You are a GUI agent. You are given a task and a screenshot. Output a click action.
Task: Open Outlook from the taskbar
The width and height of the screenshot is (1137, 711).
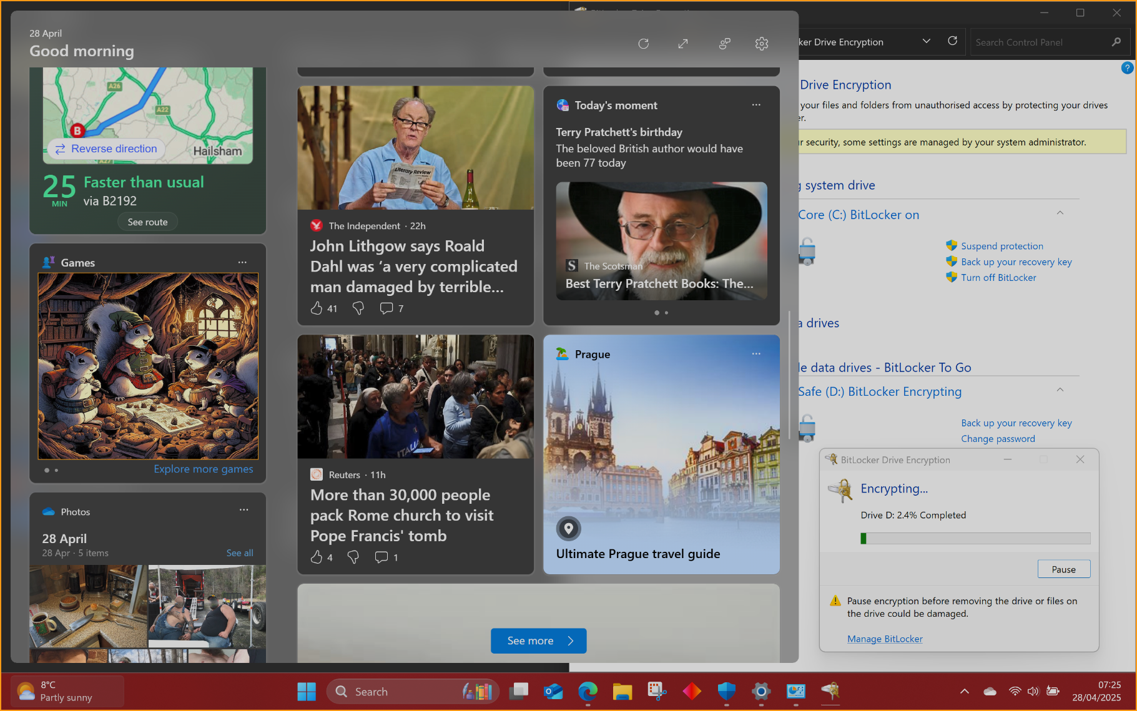point(553,692)
